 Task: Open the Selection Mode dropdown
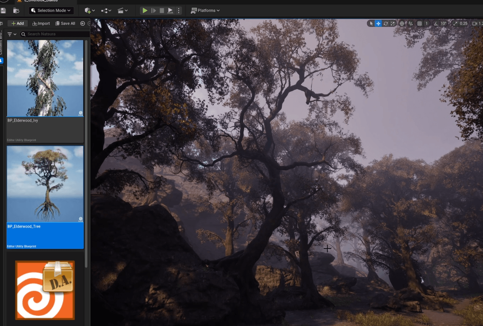(51, 11)
